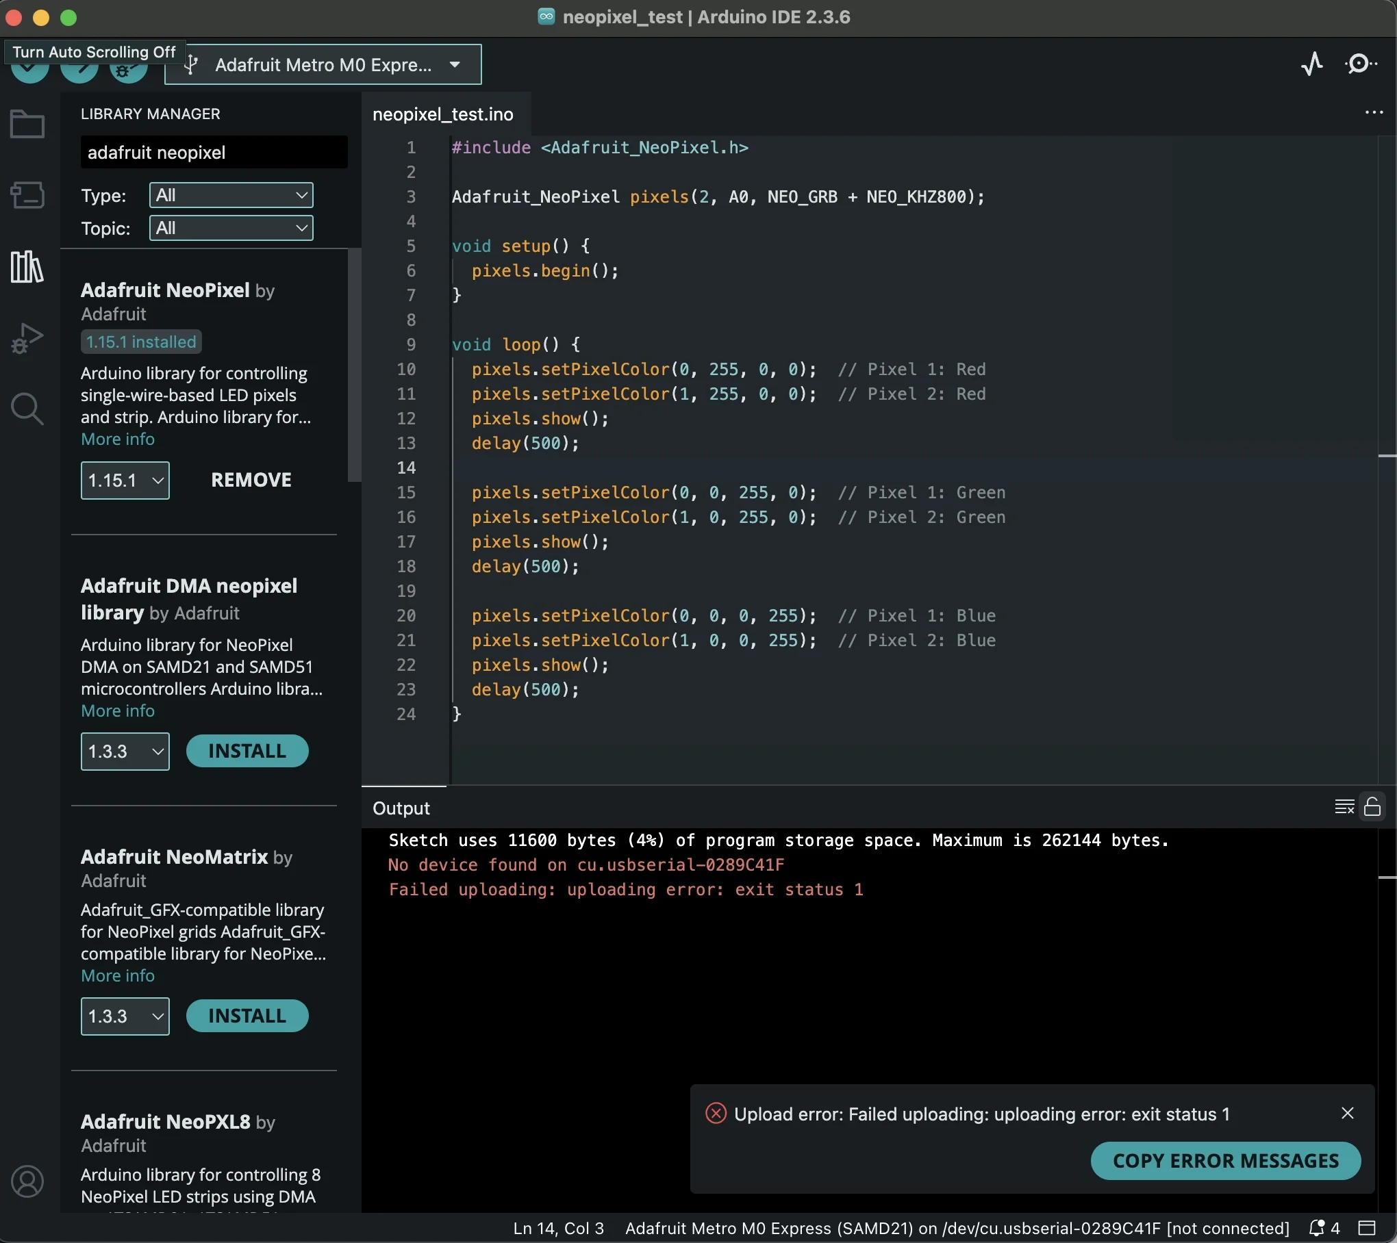Open the Boards Manager sidebar icon
This screenshot has width=1397, height=1243.
27,195
